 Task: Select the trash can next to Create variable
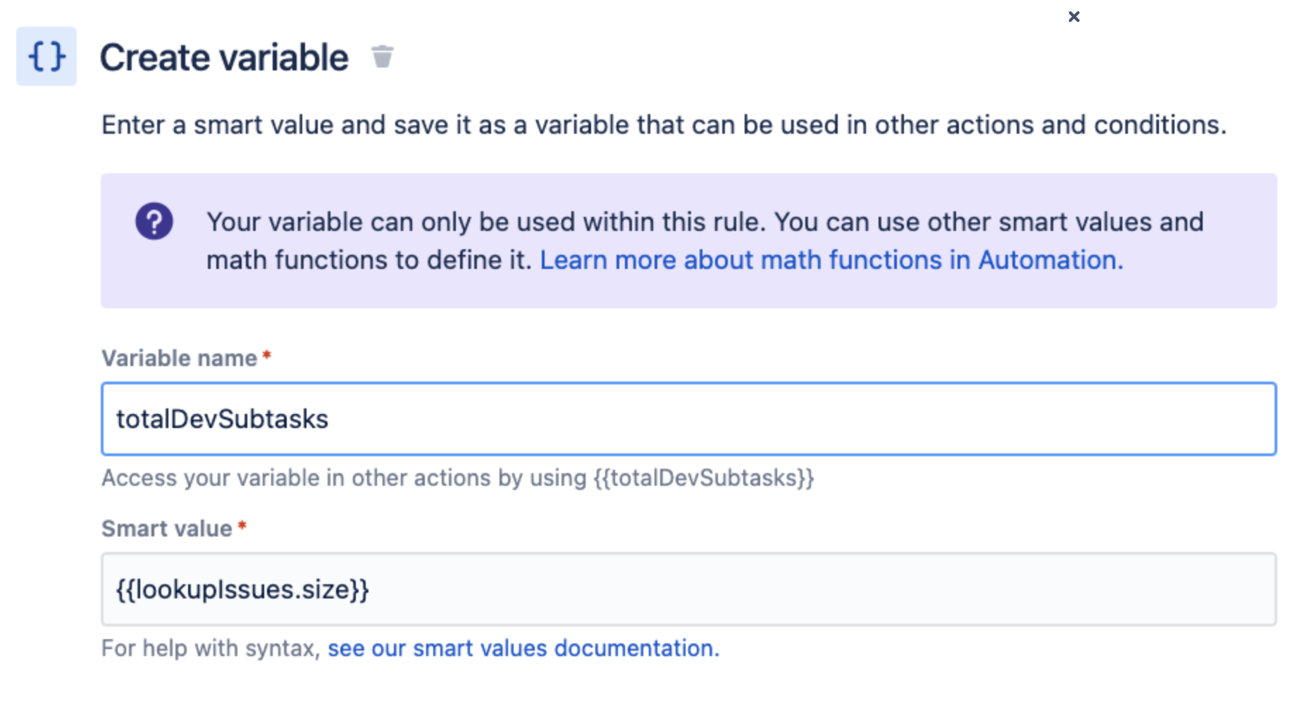(x=383, y=57)
